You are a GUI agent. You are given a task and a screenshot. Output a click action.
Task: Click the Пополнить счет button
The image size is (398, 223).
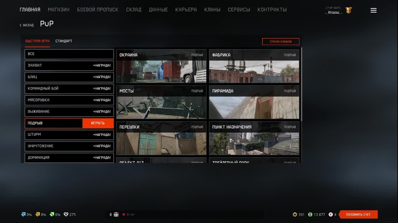tap(358, 214)
